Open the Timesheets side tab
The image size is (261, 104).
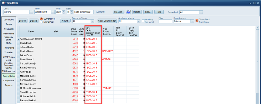click(9, 47)
